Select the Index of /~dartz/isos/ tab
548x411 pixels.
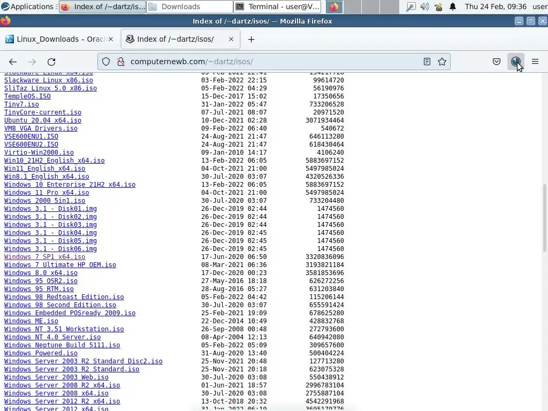pos(180,39)
